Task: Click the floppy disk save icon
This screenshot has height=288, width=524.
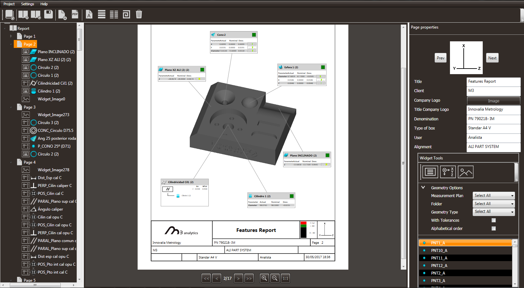Action: (49, 14)
